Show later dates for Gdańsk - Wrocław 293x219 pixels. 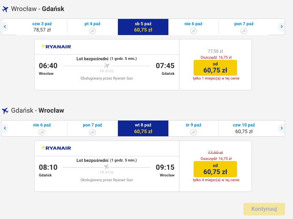point(281,128)
